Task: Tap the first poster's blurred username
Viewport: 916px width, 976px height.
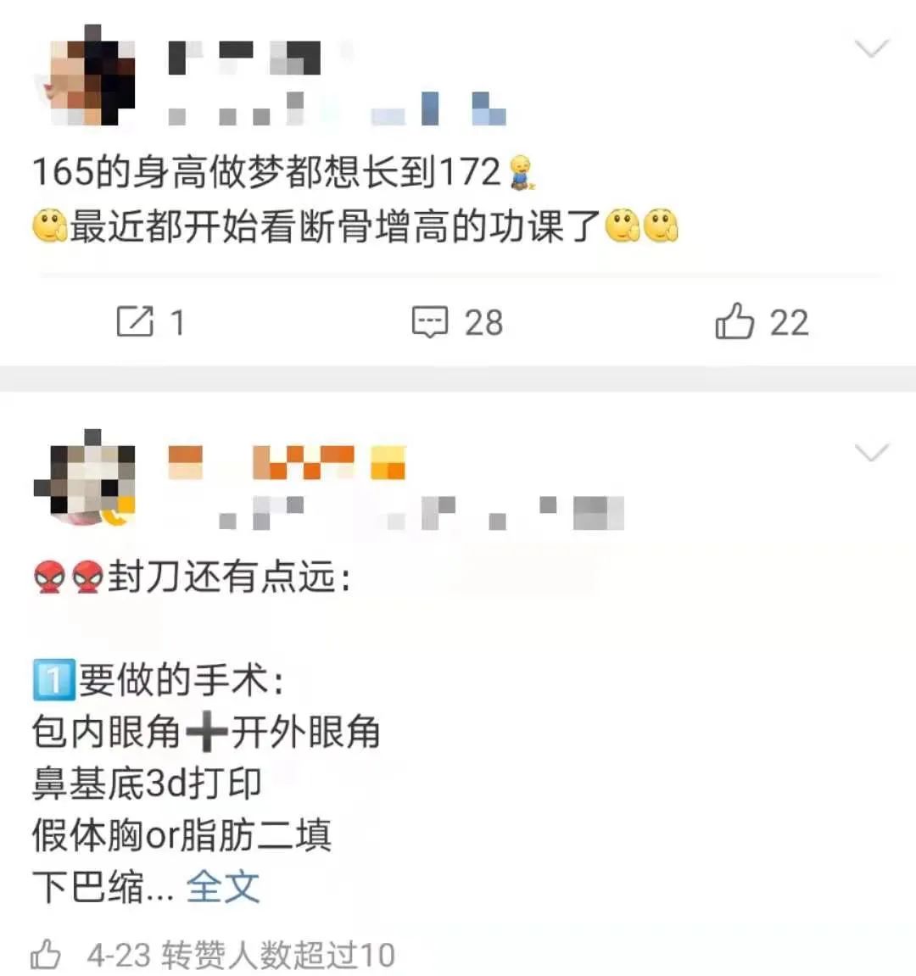Action: 245,58
